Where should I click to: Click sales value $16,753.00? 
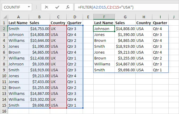[x=39, y=29]
